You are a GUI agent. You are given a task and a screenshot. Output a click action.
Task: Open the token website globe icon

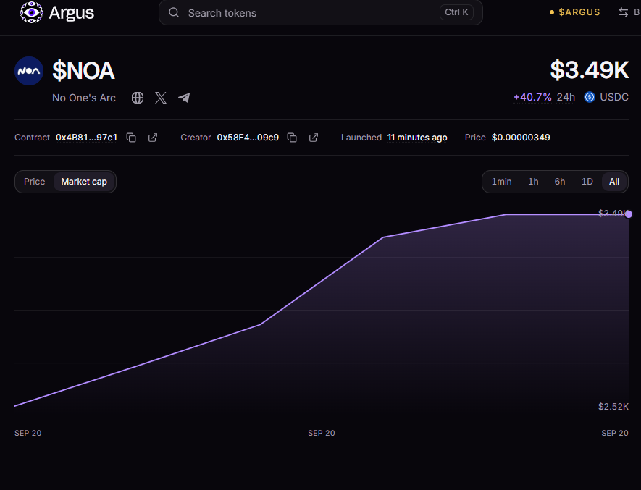tap(138, 98)
